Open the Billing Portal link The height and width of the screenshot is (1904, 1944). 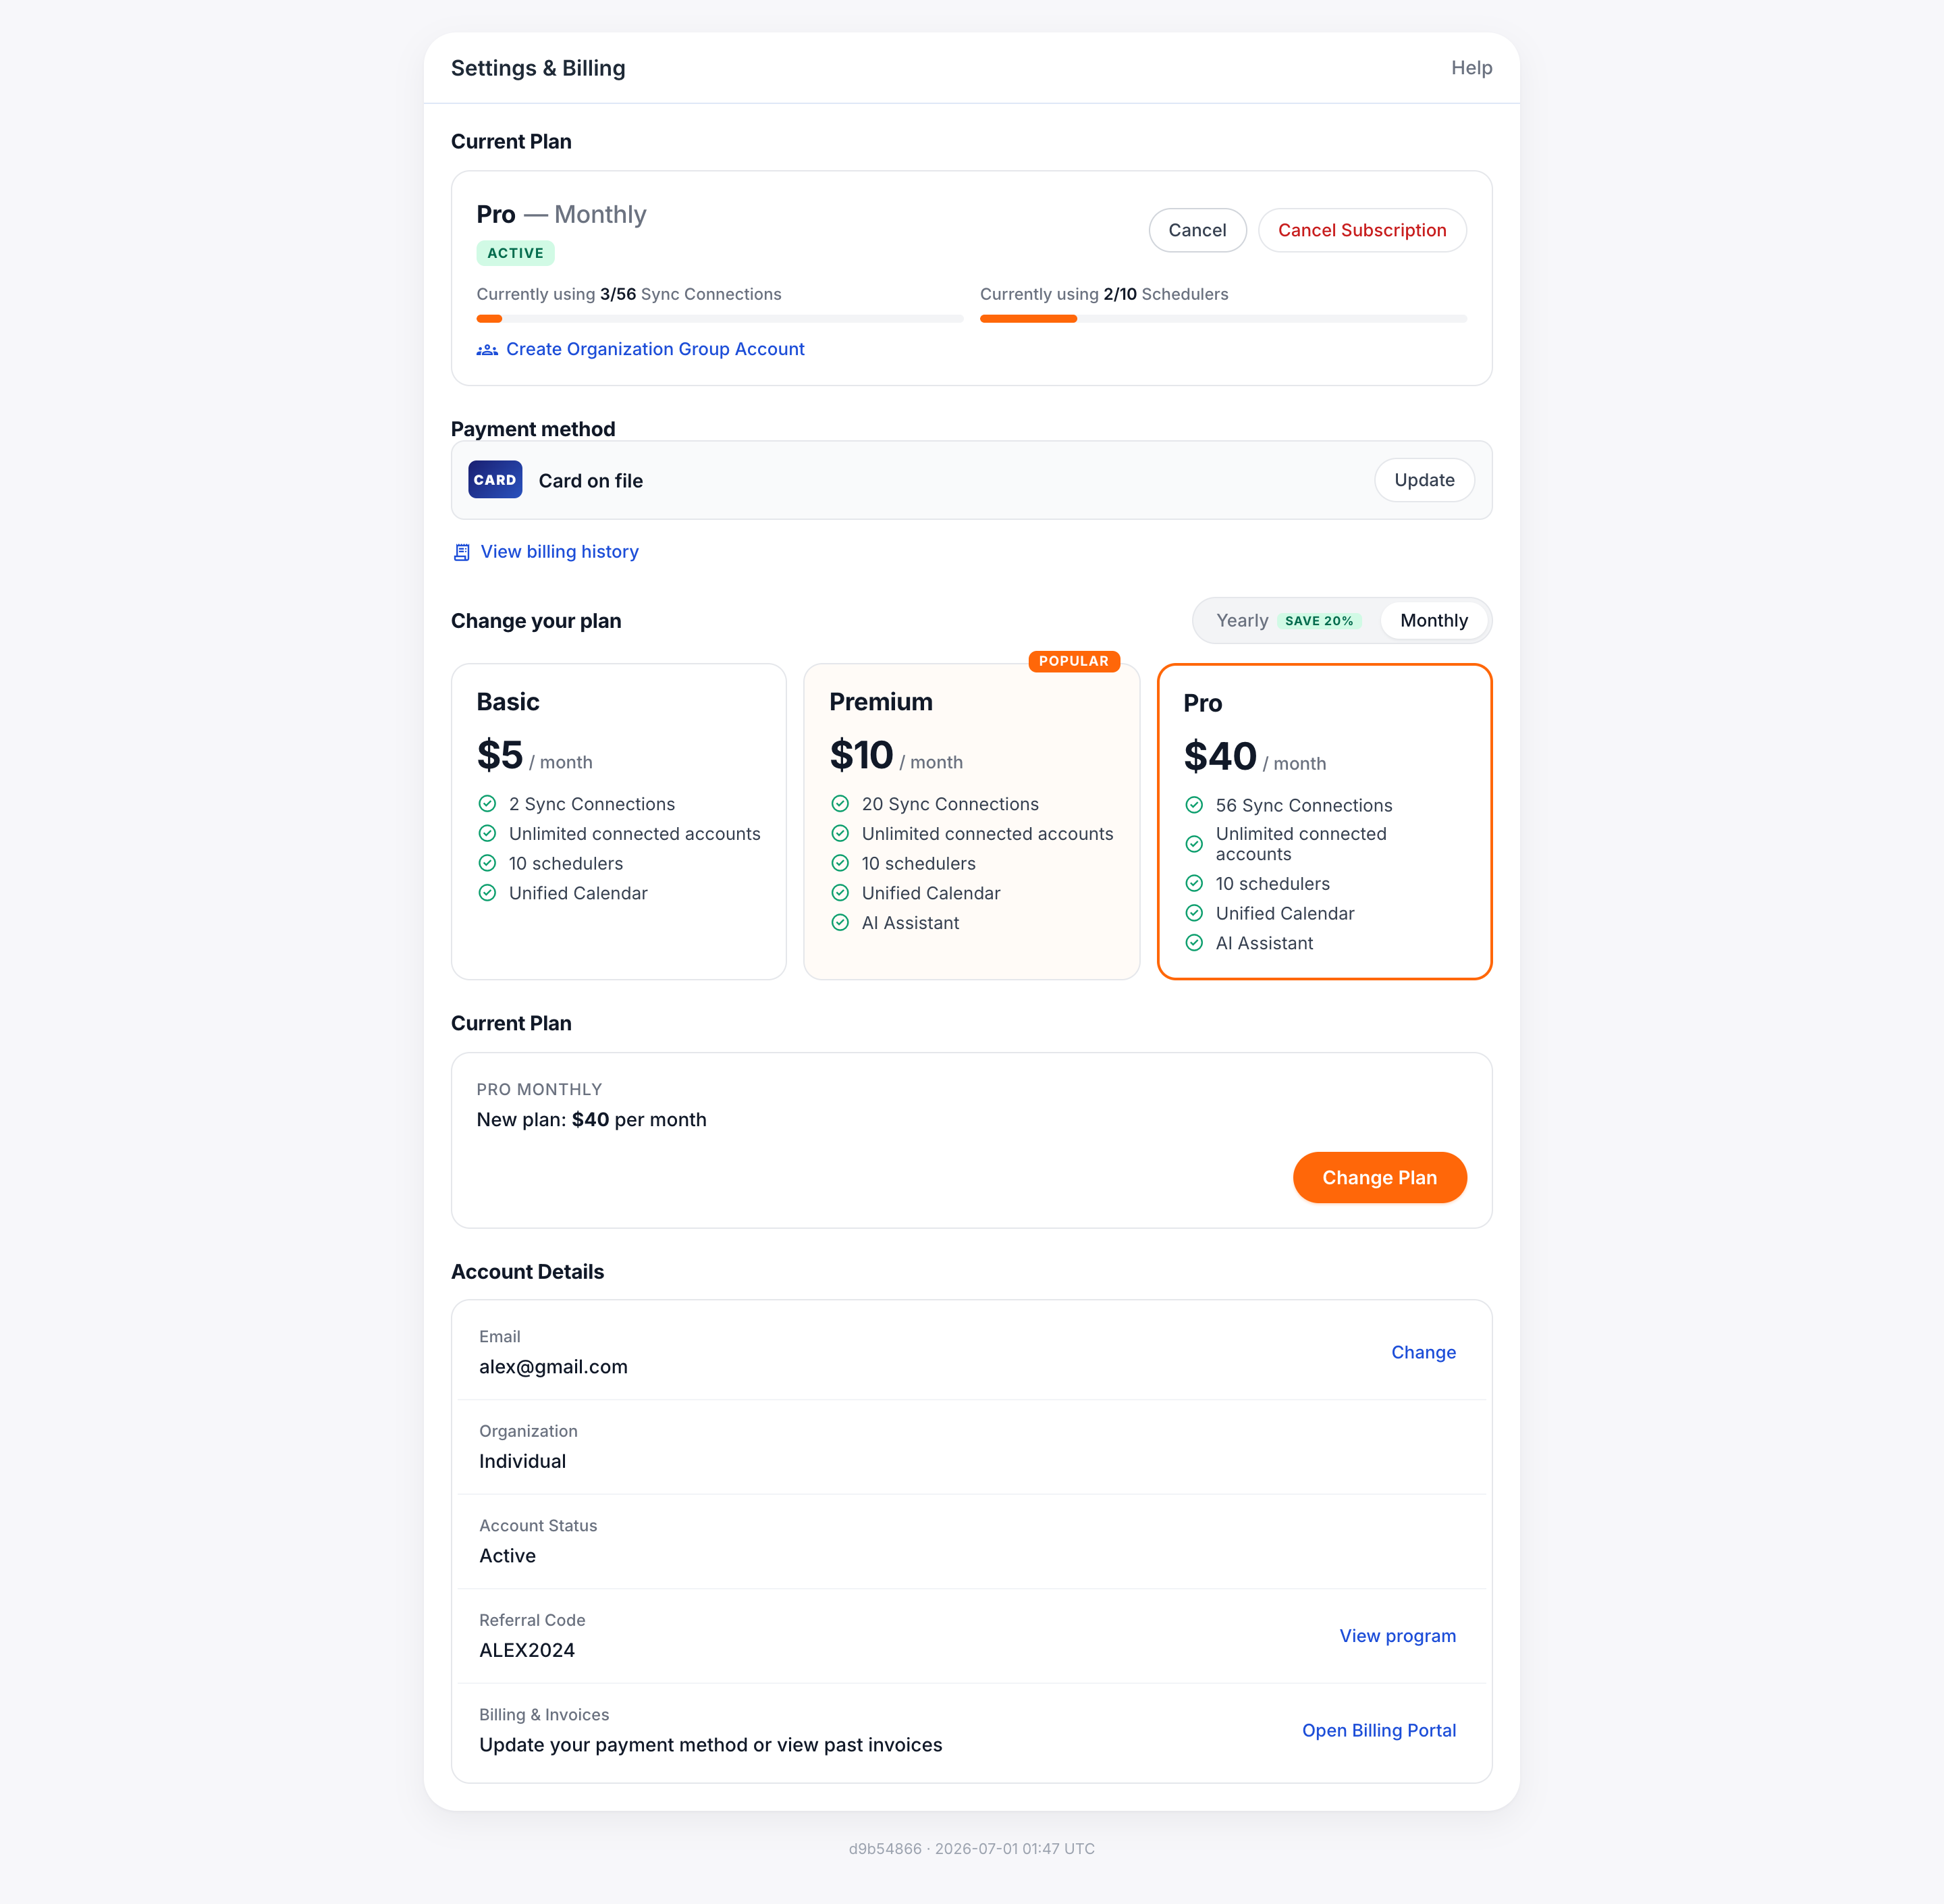coord(1378,1730)
